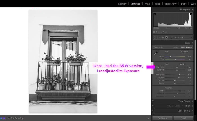Click the Auto tone button

pyautogui.click(x=182, y=64)
